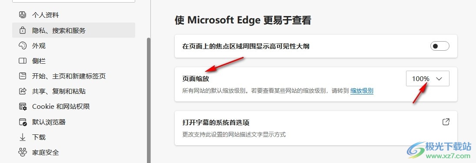Click the settings search field at top of sidebar
Viewport: 476px width, 163px height.
pos(73,1)
